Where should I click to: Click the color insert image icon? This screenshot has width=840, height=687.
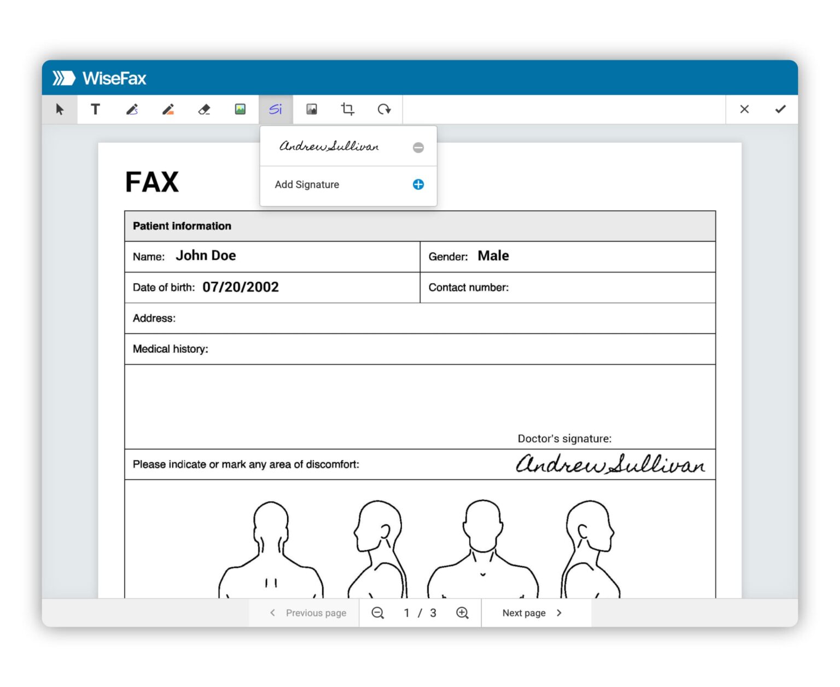[240, 109]
